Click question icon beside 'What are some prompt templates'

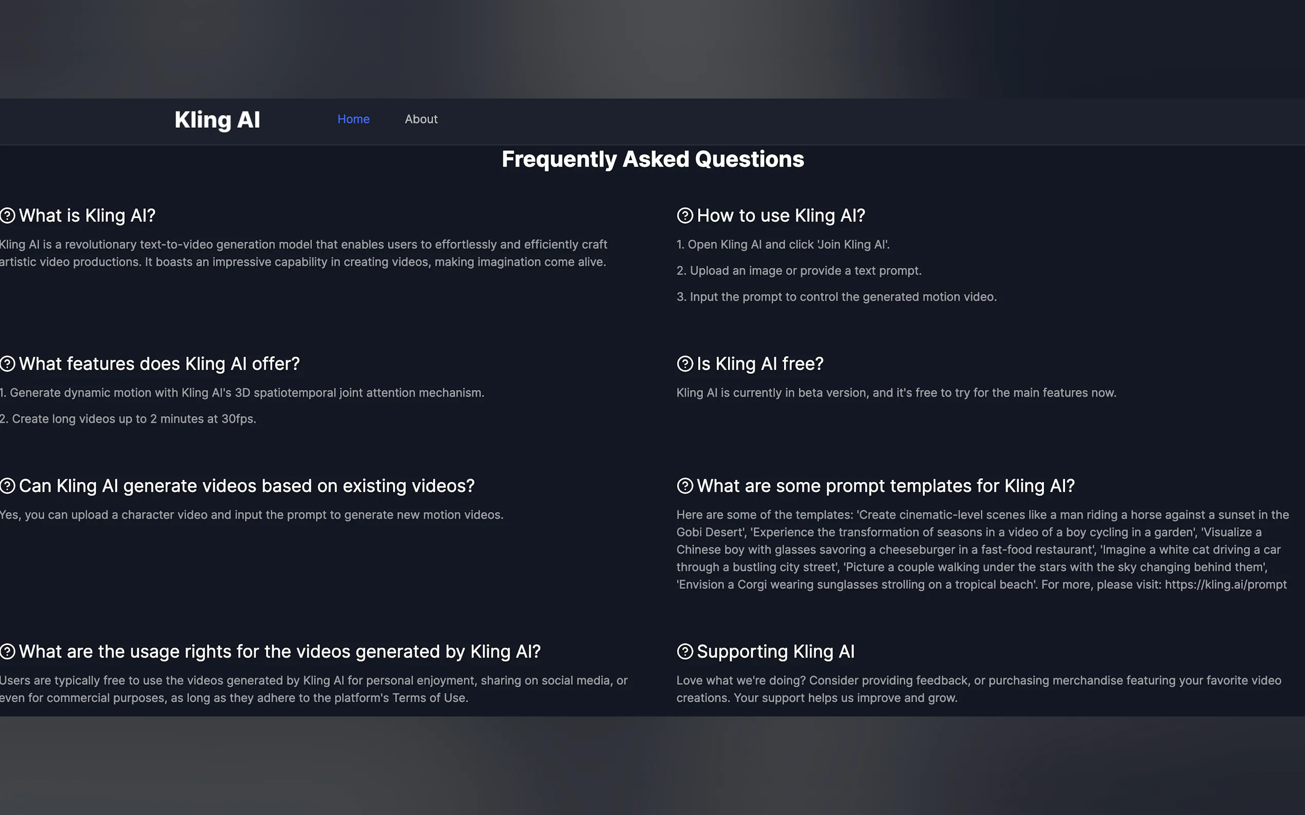pyautogui.click(x=684, y=486)
